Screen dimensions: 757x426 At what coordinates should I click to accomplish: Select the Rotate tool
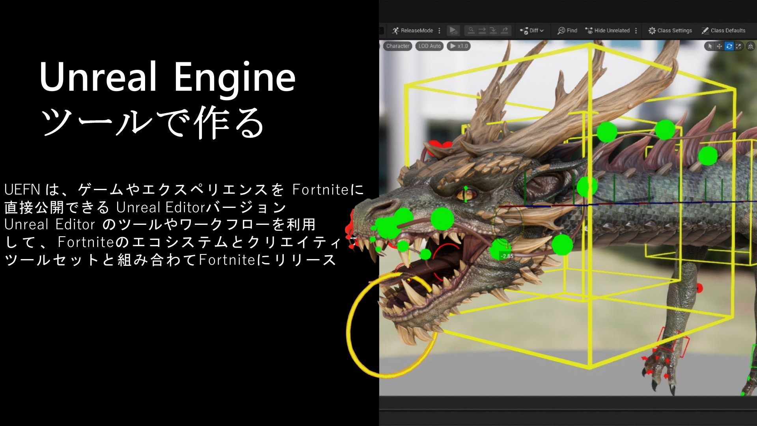click(x=729, y=46)
